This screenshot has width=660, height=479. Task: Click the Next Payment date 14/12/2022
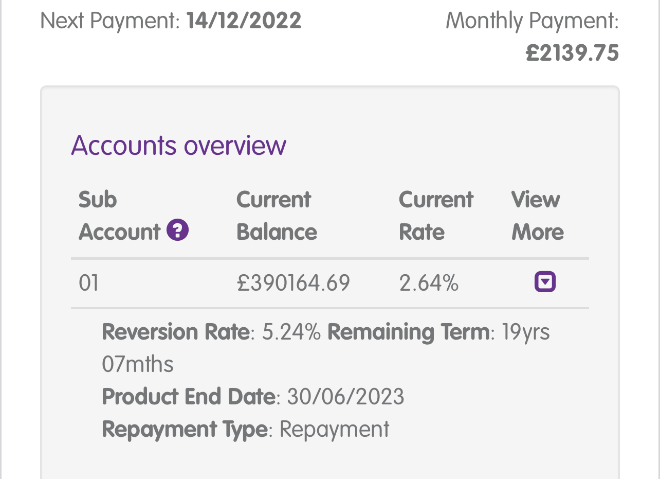tap(244, 21)
